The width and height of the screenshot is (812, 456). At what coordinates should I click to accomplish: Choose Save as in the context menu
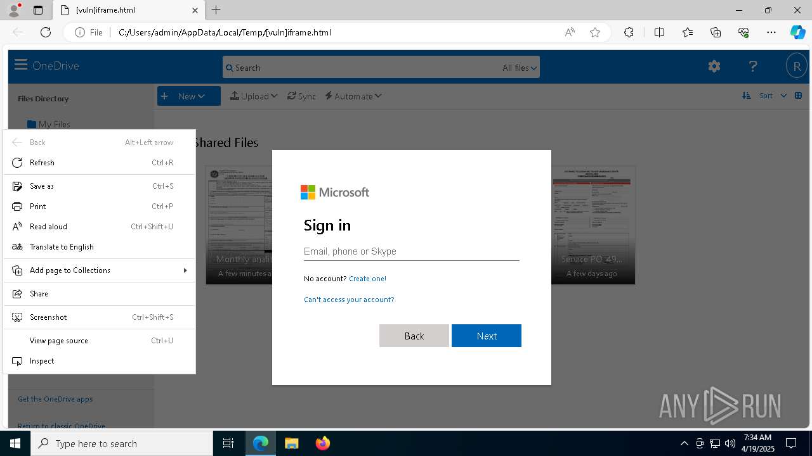[x=100, y=186]
